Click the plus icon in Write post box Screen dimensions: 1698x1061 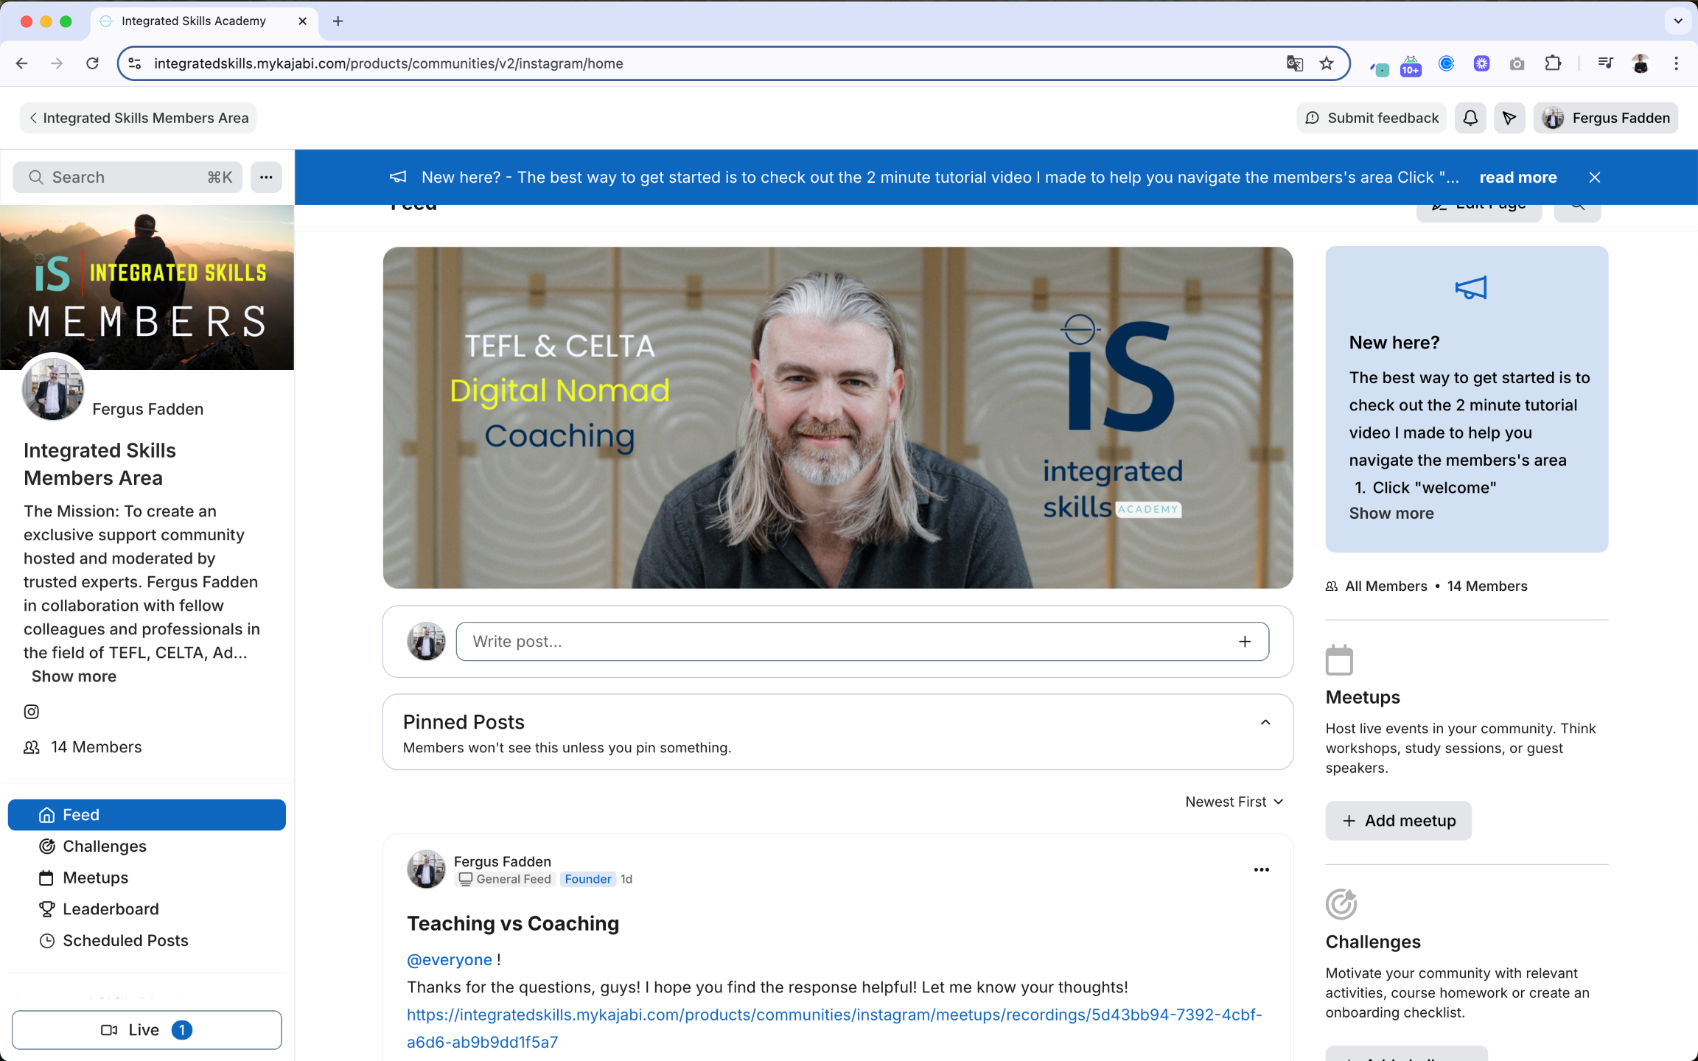click(x=1245, y=641)
